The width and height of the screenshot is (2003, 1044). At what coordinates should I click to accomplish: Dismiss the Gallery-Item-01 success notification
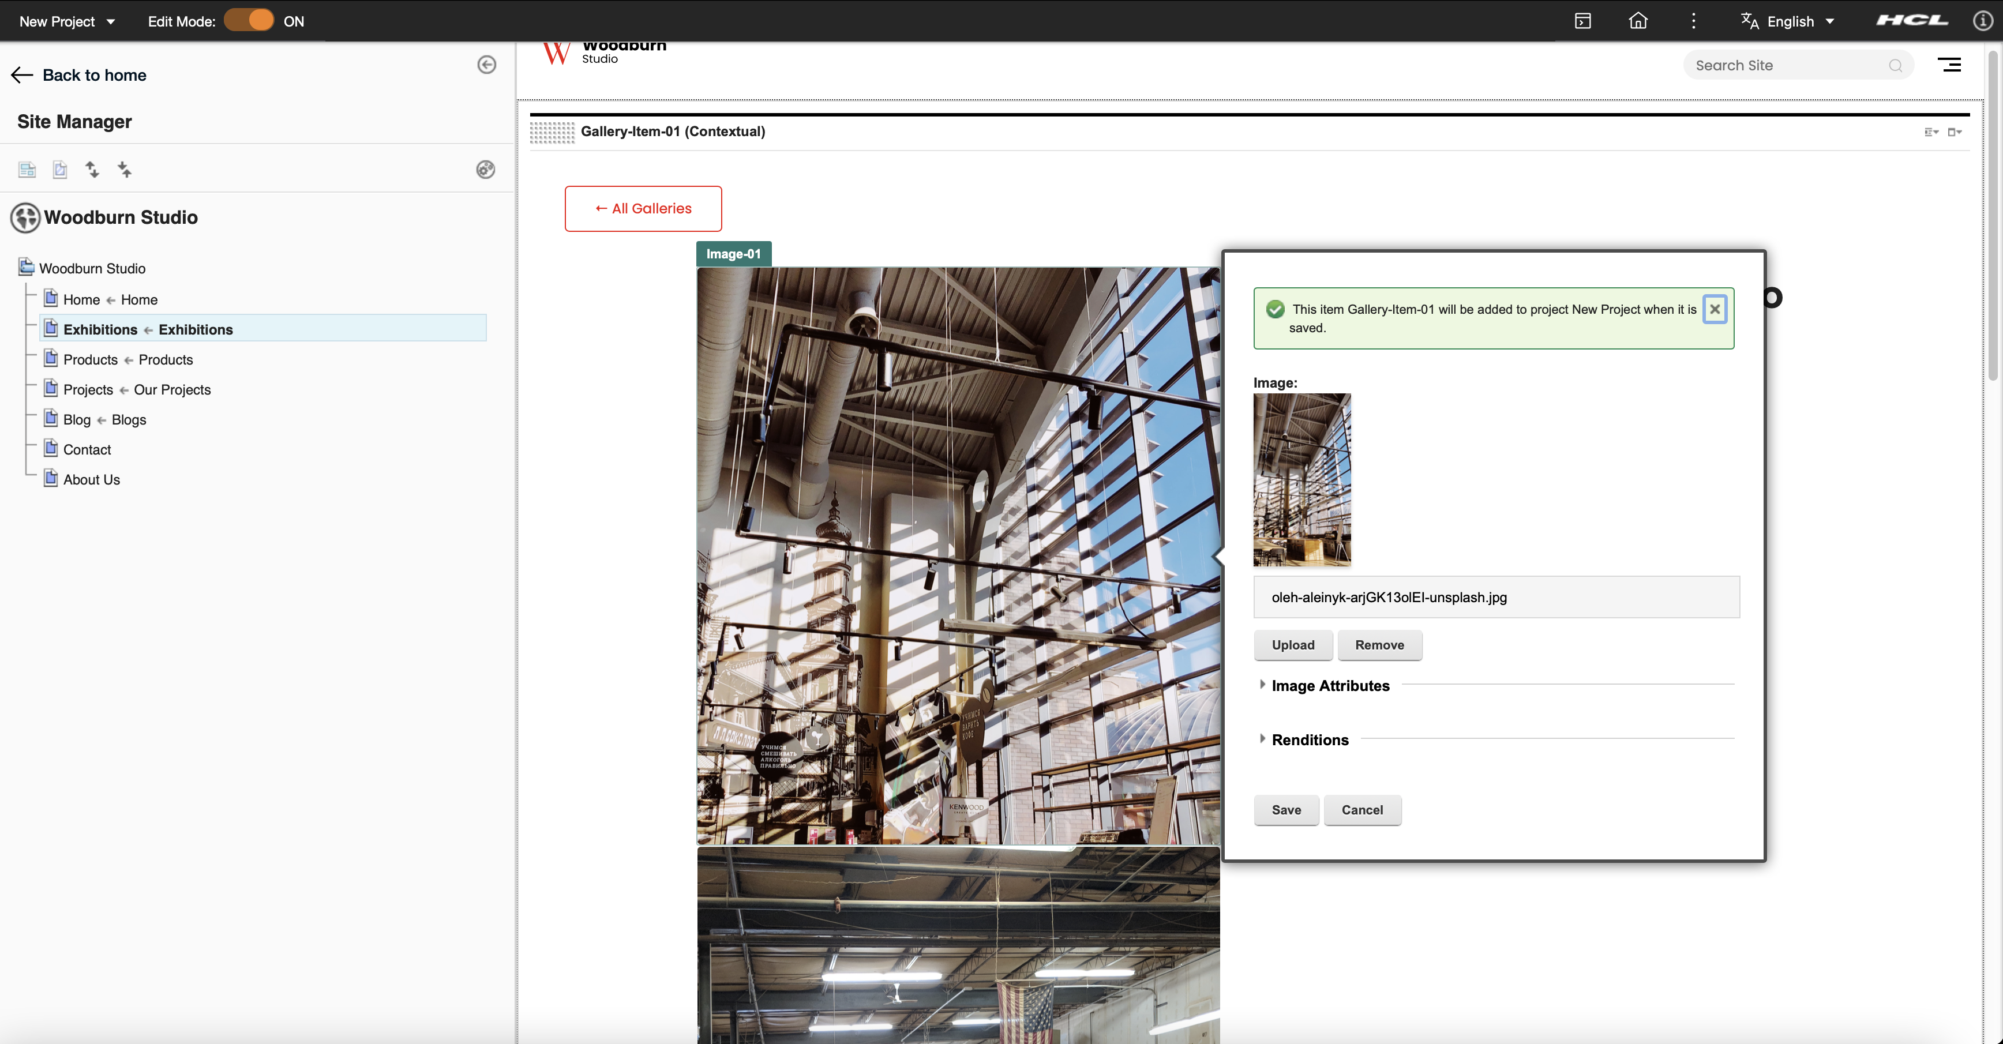click(1715, 309)
